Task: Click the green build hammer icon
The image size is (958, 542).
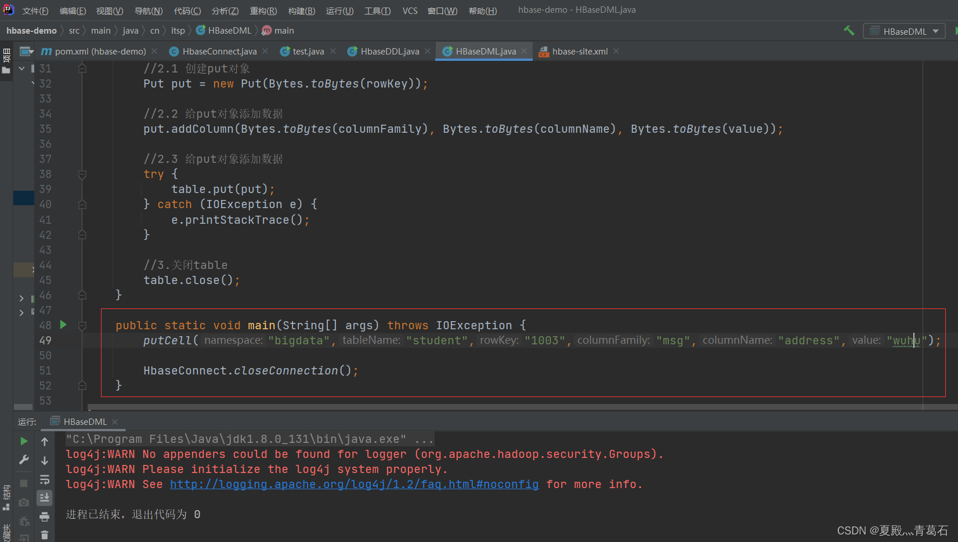Action: coord(849,31)
